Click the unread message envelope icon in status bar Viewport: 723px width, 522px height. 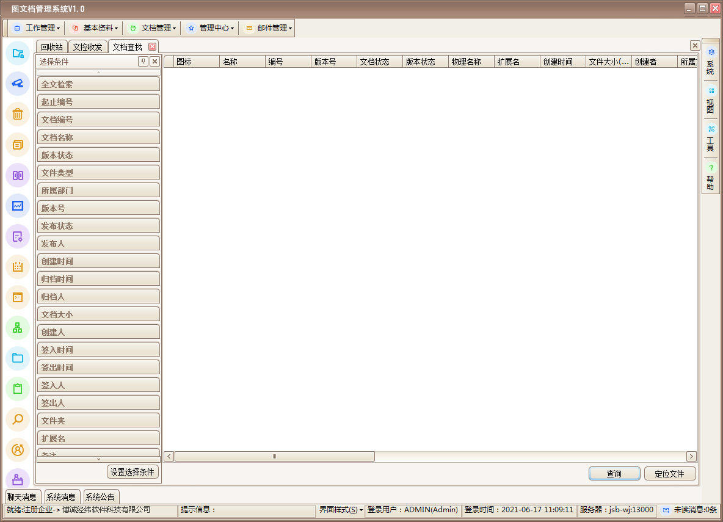tap(666, 510)
